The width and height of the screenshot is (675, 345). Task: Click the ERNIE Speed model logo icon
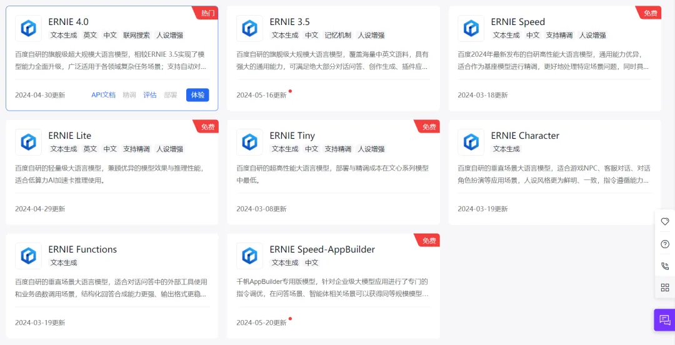pyautogui.click(x=471, y=28)
